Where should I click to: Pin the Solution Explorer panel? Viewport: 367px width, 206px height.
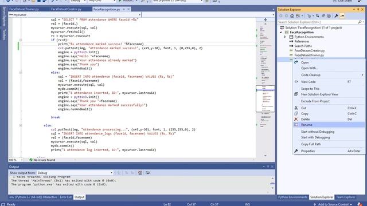click(358, 9)
